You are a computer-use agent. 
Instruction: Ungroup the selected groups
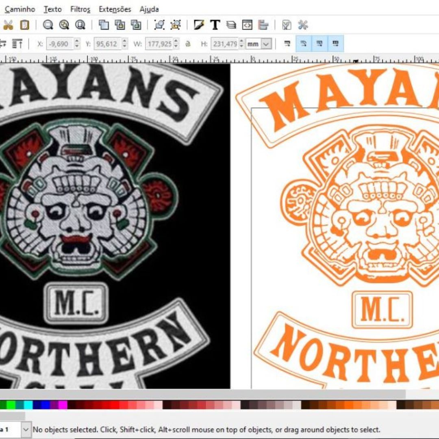click(x=176, y=25)
